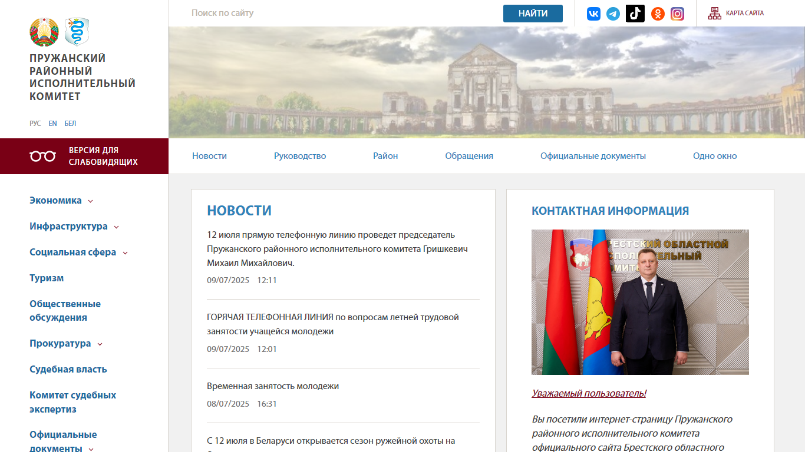Image resolution: width=805 pixels, height=452 pixels.
Task: Open the Instagram icon link
Action: [678, 14]
